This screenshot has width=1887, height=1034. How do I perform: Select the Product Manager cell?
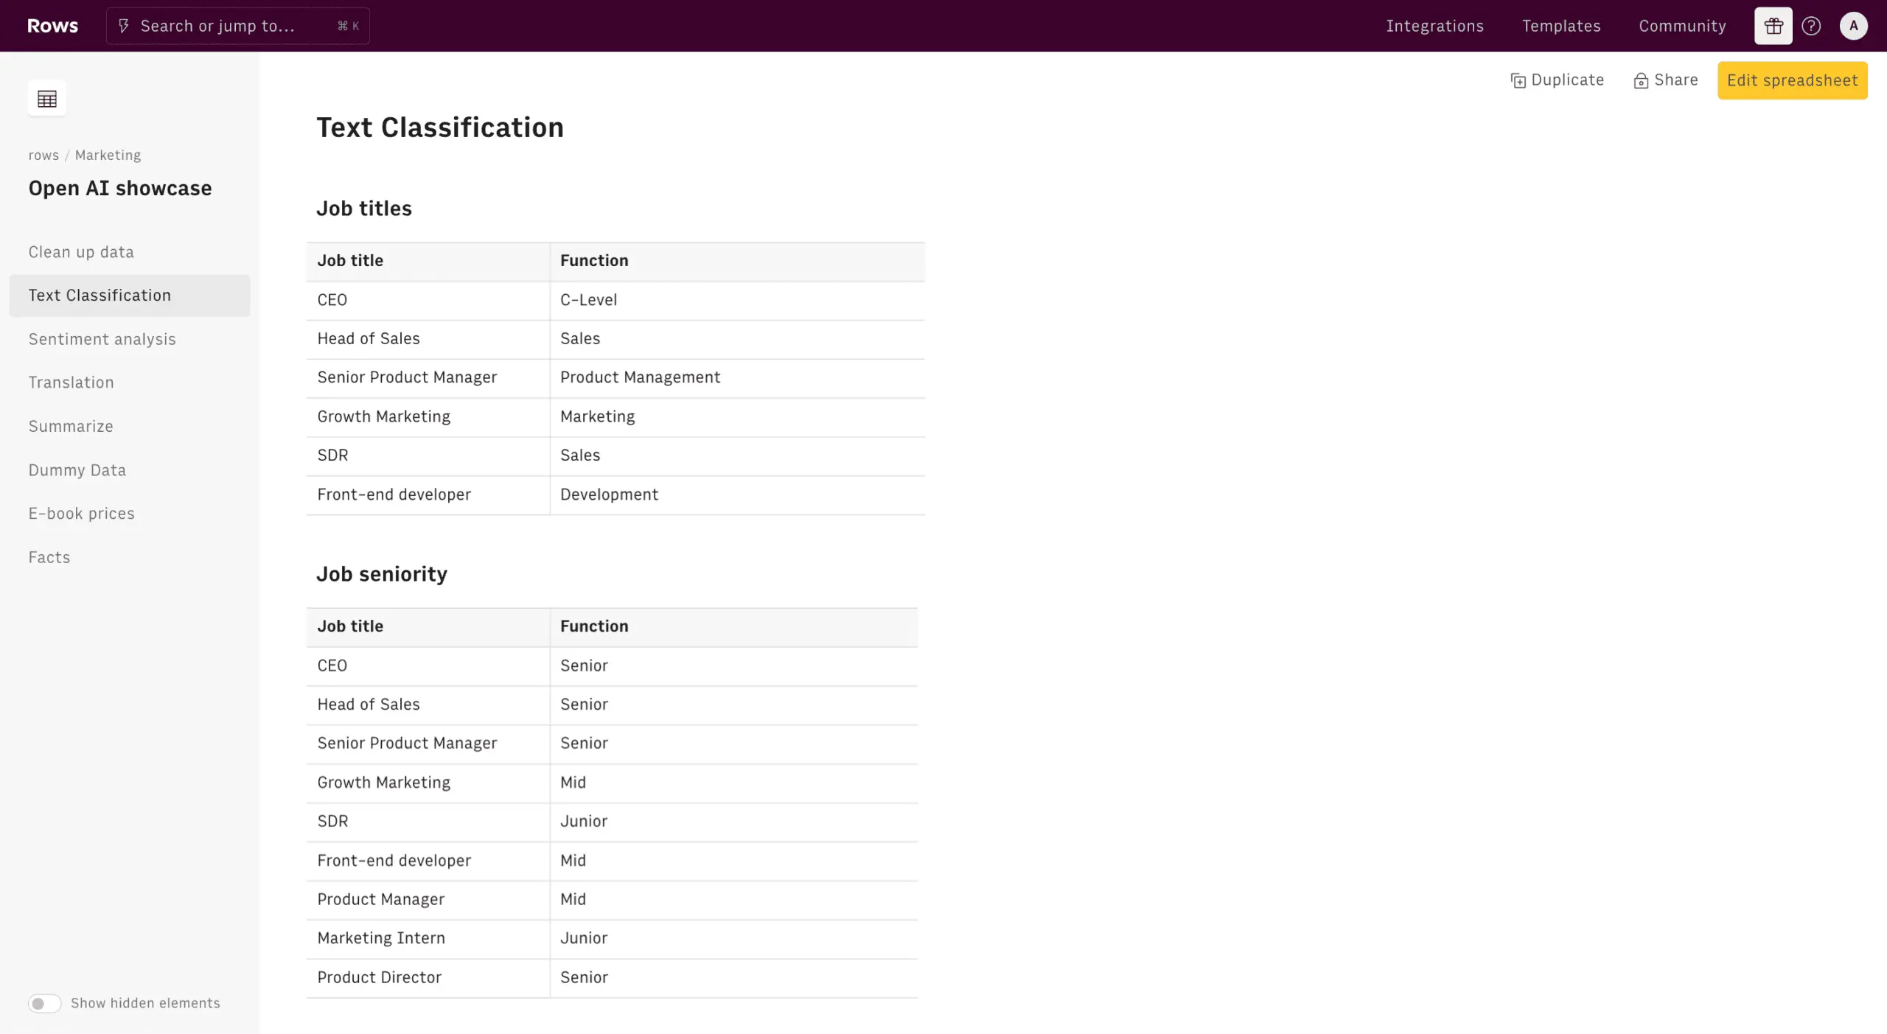(x=428, y=900)
